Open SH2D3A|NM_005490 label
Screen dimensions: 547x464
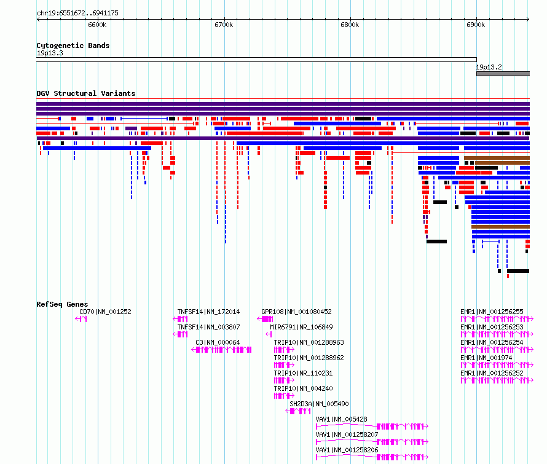click(319, 404)
